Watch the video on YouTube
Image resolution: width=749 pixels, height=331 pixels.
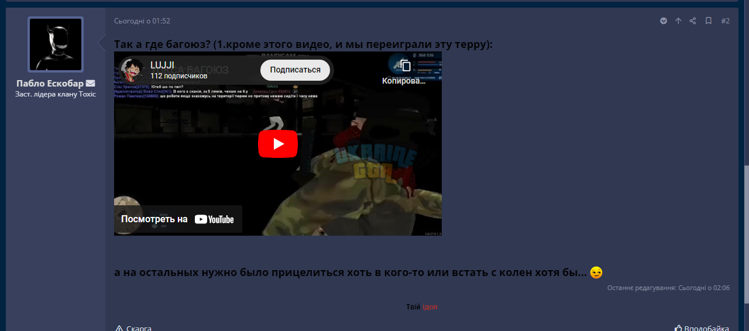coord(178,219)
